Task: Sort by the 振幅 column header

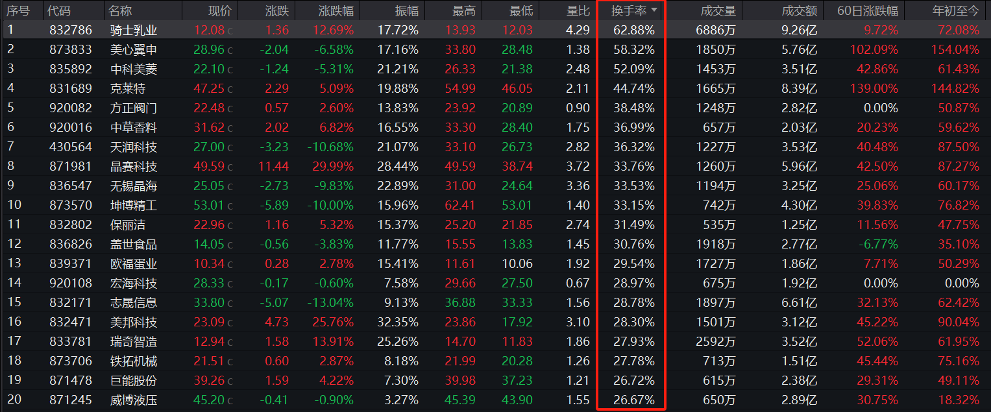Action: (x=407, y=10)
